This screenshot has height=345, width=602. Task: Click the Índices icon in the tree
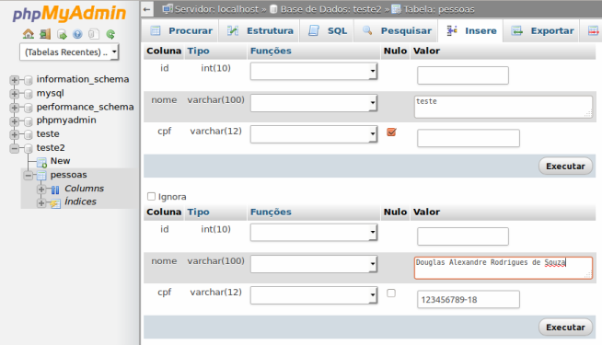55,202
